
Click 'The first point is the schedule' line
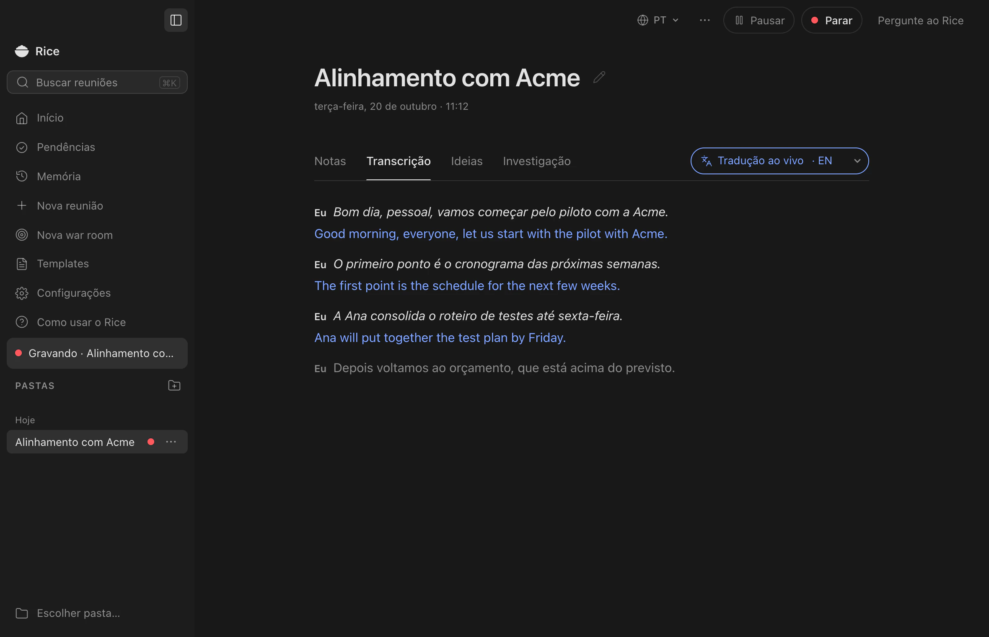click(467, 286)
